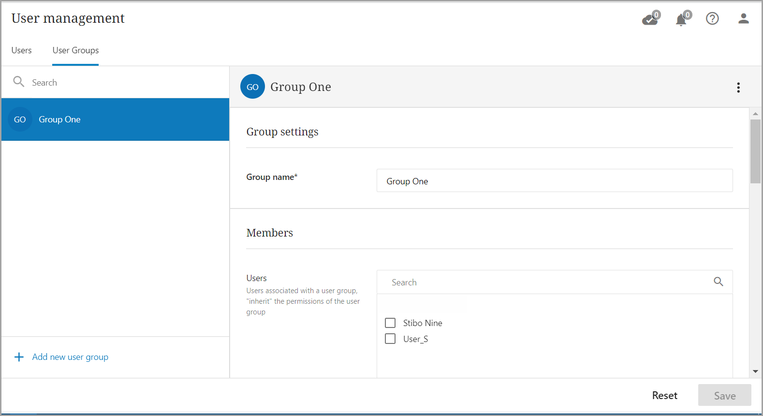Click the magnifier icon in members search
763x416 pixels.
coord(718,282)
